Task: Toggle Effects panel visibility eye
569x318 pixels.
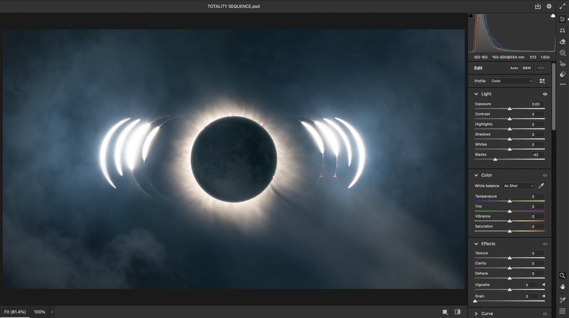Action: (545, 244)
